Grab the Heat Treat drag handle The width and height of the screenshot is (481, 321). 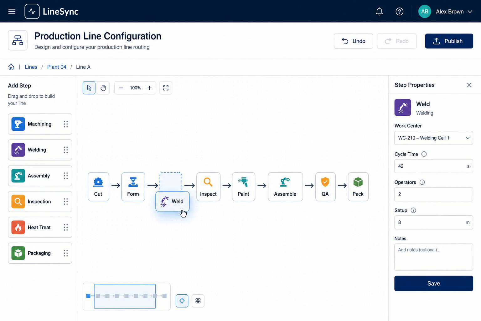click(x=66, y=227)
